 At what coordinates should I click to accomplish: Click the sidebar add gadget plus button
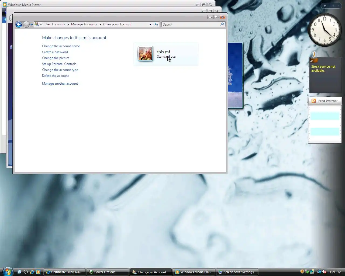pos(325,6)
